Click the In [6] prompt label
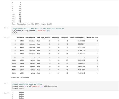The image size is (119, 99). 7,28
